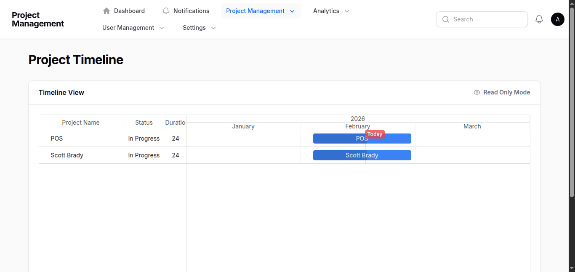The image size is (575, 272).
Task: Click the home icon beside Dashboard
Action: pos(106,10)
